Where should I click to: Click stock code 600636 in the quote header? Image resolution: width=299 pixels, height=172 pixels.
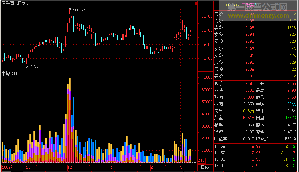click(x=234, y=5)
